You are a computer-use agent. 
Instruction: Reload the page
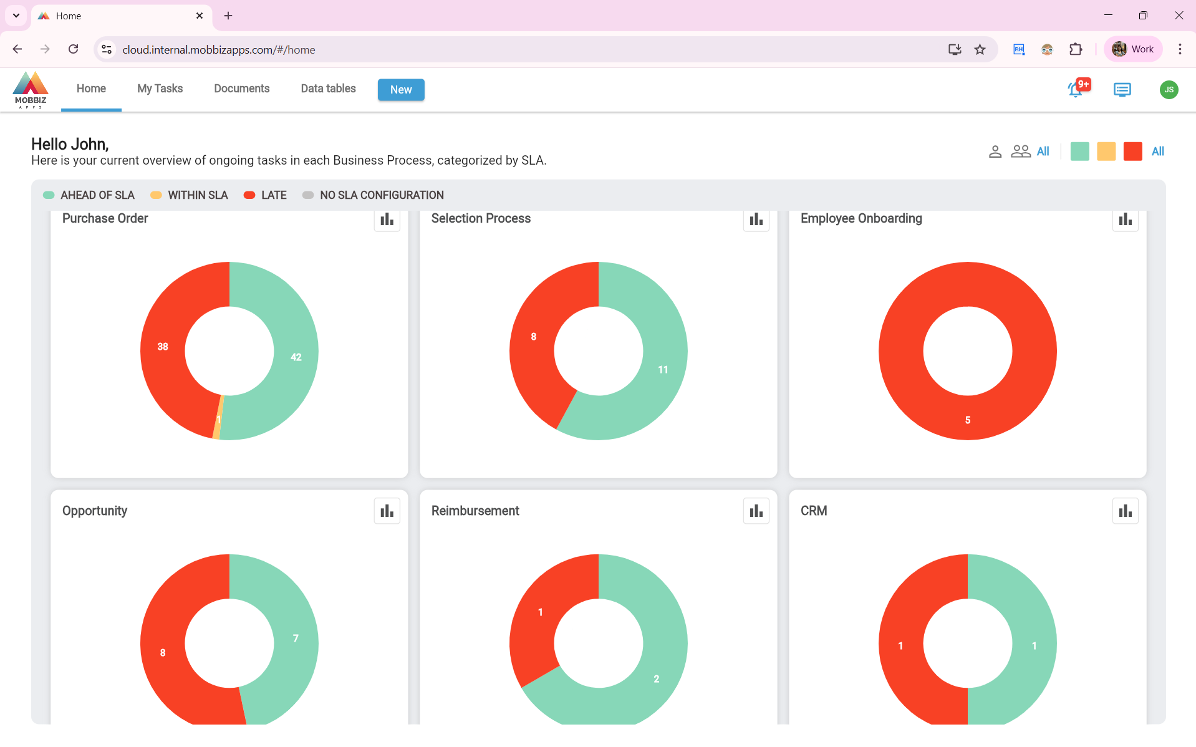pos(73,49)
